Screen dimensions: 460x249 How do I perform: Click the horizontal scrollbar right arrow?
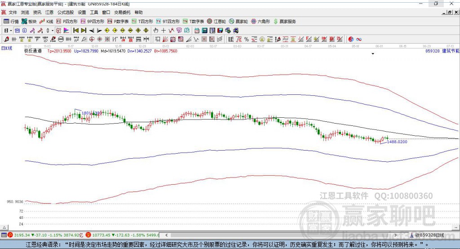[x=395, y=235]
